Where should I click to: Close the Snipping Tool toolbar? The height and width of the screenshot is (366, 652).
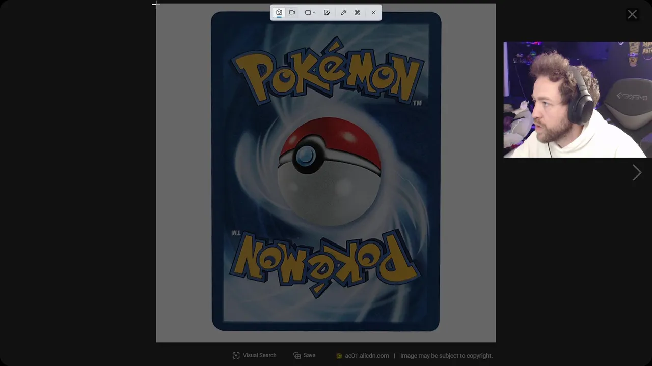[374, 12]
